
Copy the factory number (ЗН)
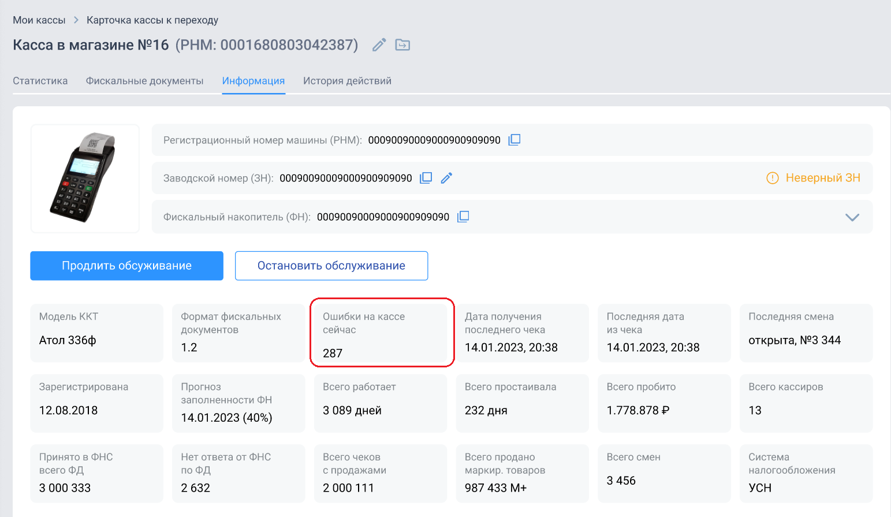(426, 178)
